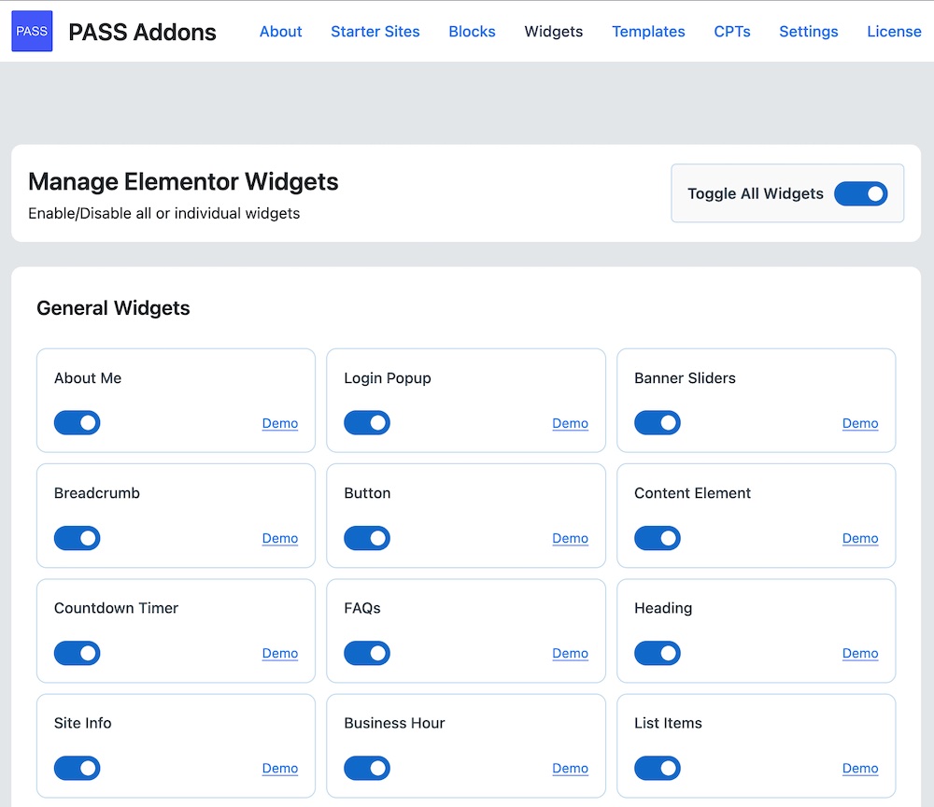Toggle the List Items widget

coord(658,768)
